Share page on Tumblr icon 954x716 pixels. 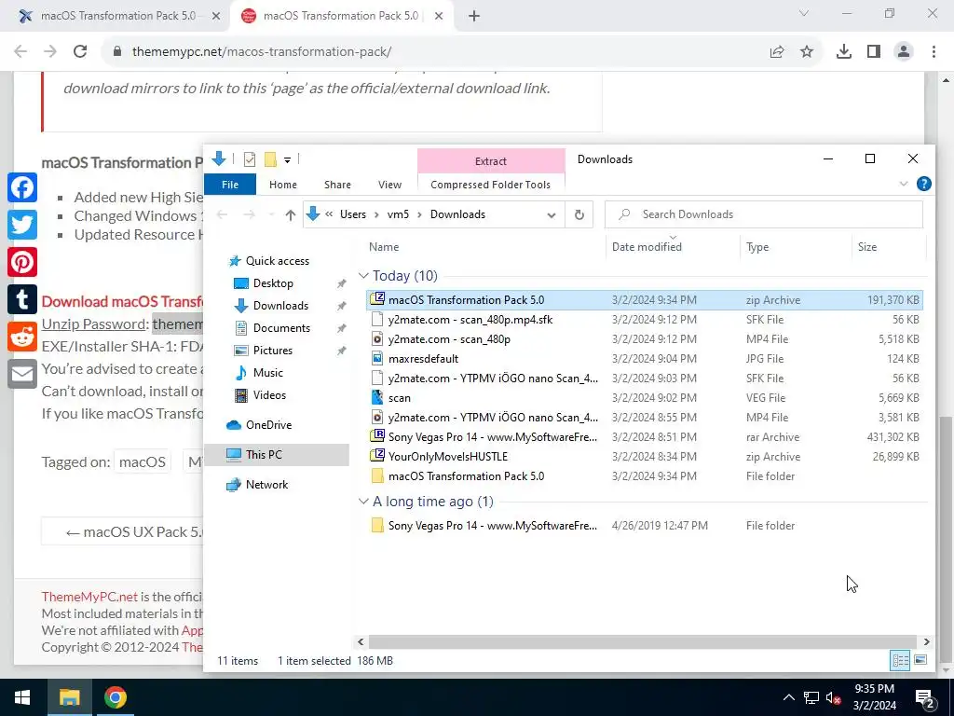point(22,299)
